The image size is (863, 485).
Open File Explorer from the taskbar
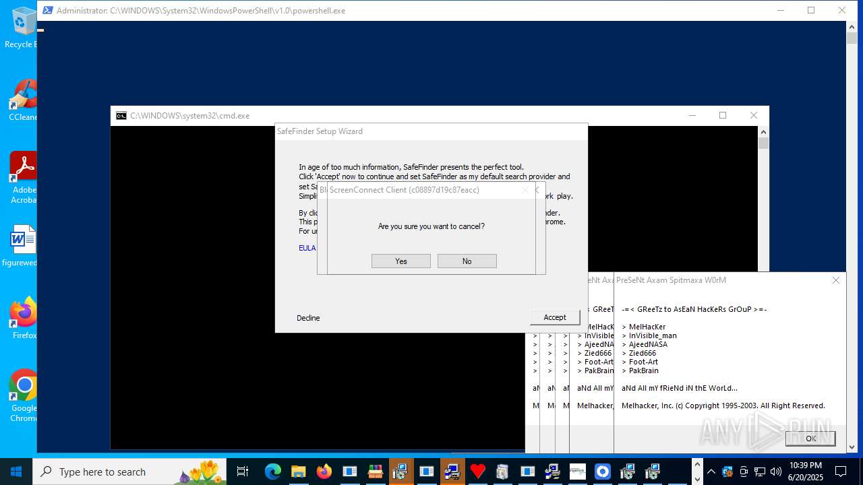point(298,472)
